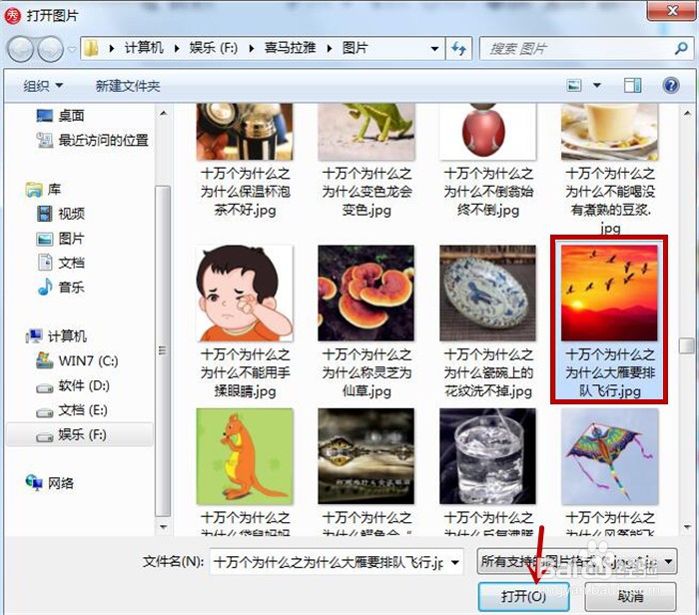The width and height of the screenshot is (699, 615).
Task: Select 图片 library in navigation pane
Action: pos(60,239)
